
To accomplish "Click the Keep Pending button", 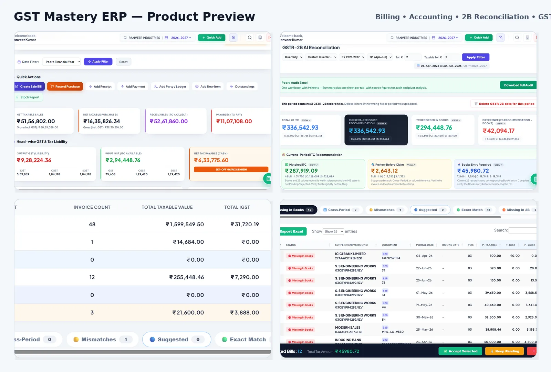I will coord(505,351).
